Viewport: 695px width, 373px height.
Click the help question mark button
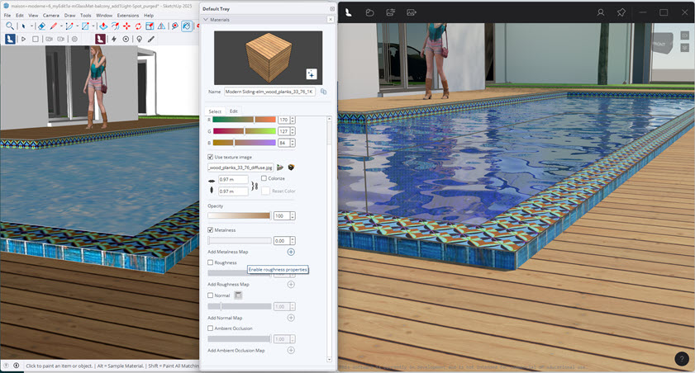[x=681, y=359]
